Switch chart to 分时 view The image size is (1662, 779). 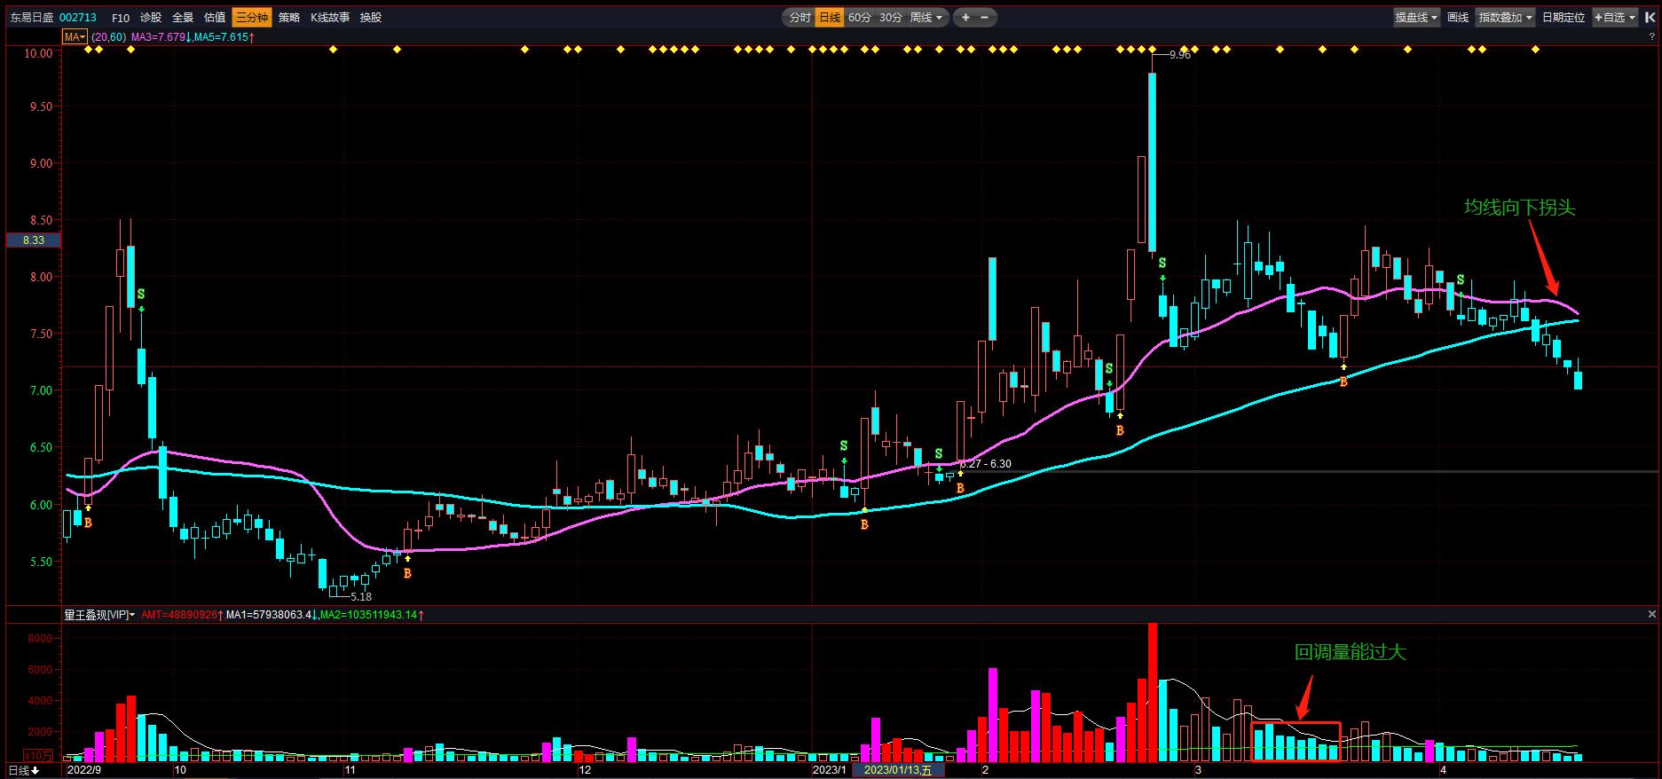[799, 18]
